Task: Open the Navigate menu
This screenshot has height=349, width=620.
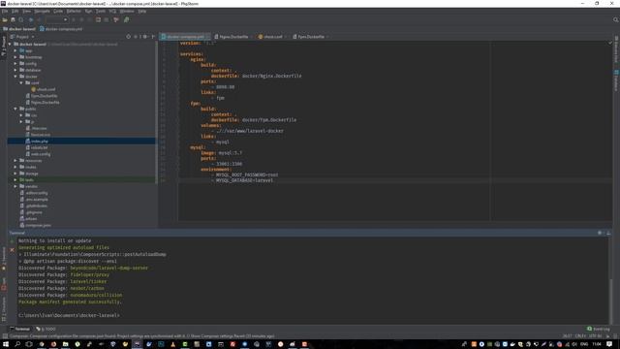Action: 42,11
